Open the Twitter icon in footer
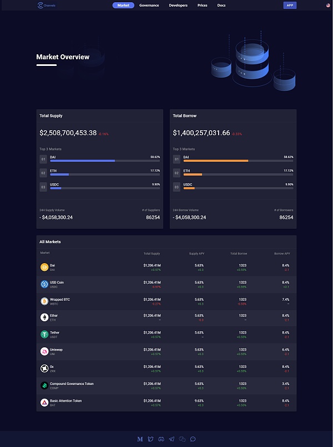 (x=150, y=439)
